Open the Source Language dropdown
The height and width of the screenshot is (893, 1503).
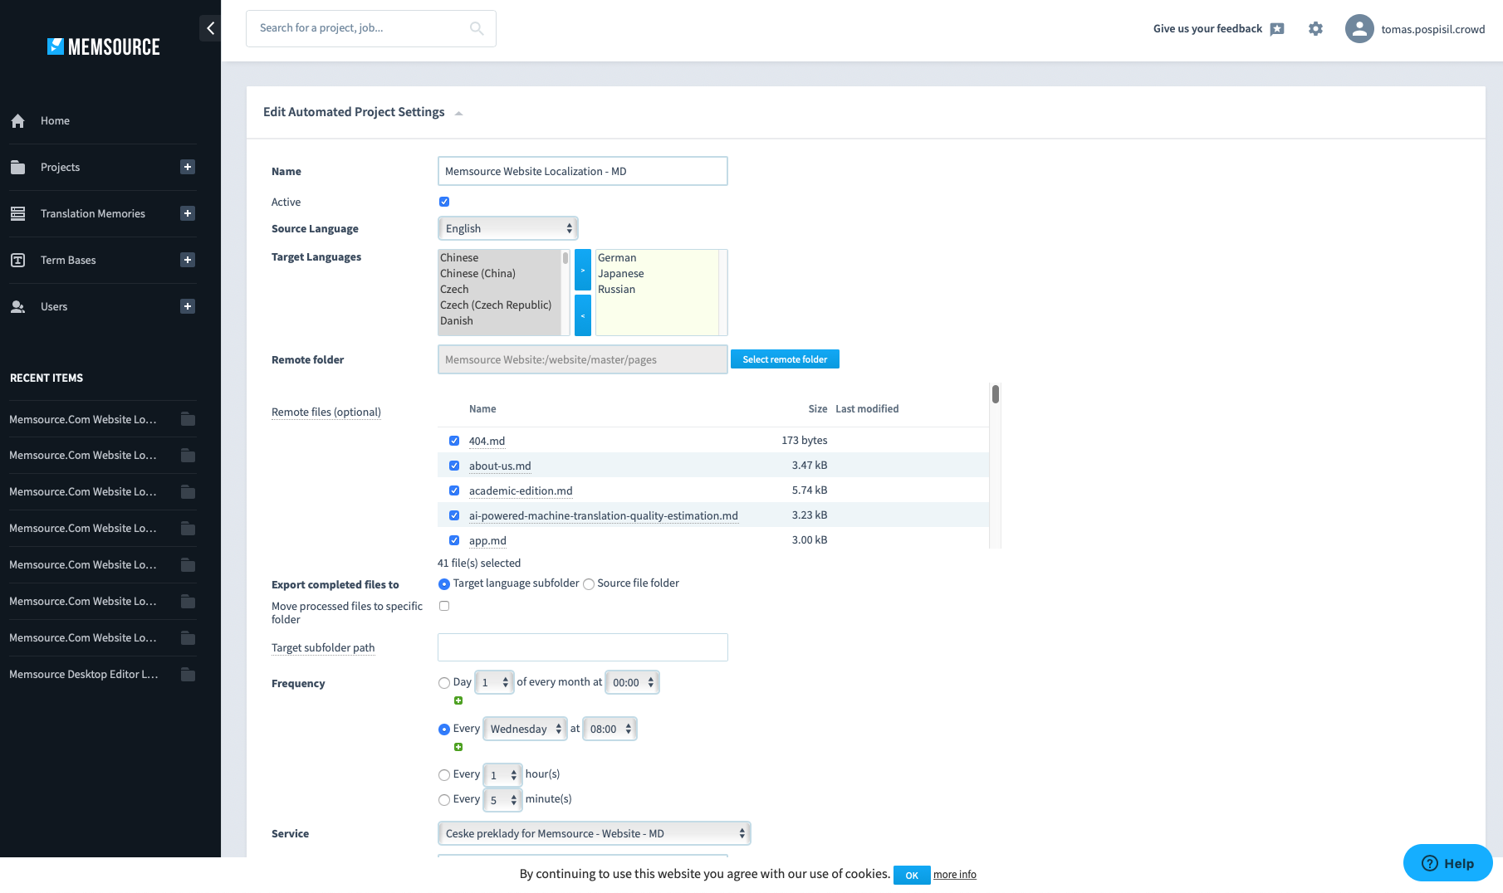[x=508, y=228]
